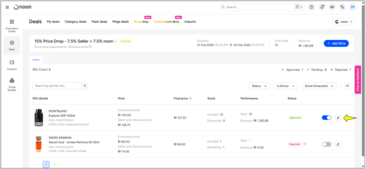This screenshot has height=169, width=366.
Task: Edit the SWISS ARABIAN Secret Oud SKU
Action: [338, 144]
